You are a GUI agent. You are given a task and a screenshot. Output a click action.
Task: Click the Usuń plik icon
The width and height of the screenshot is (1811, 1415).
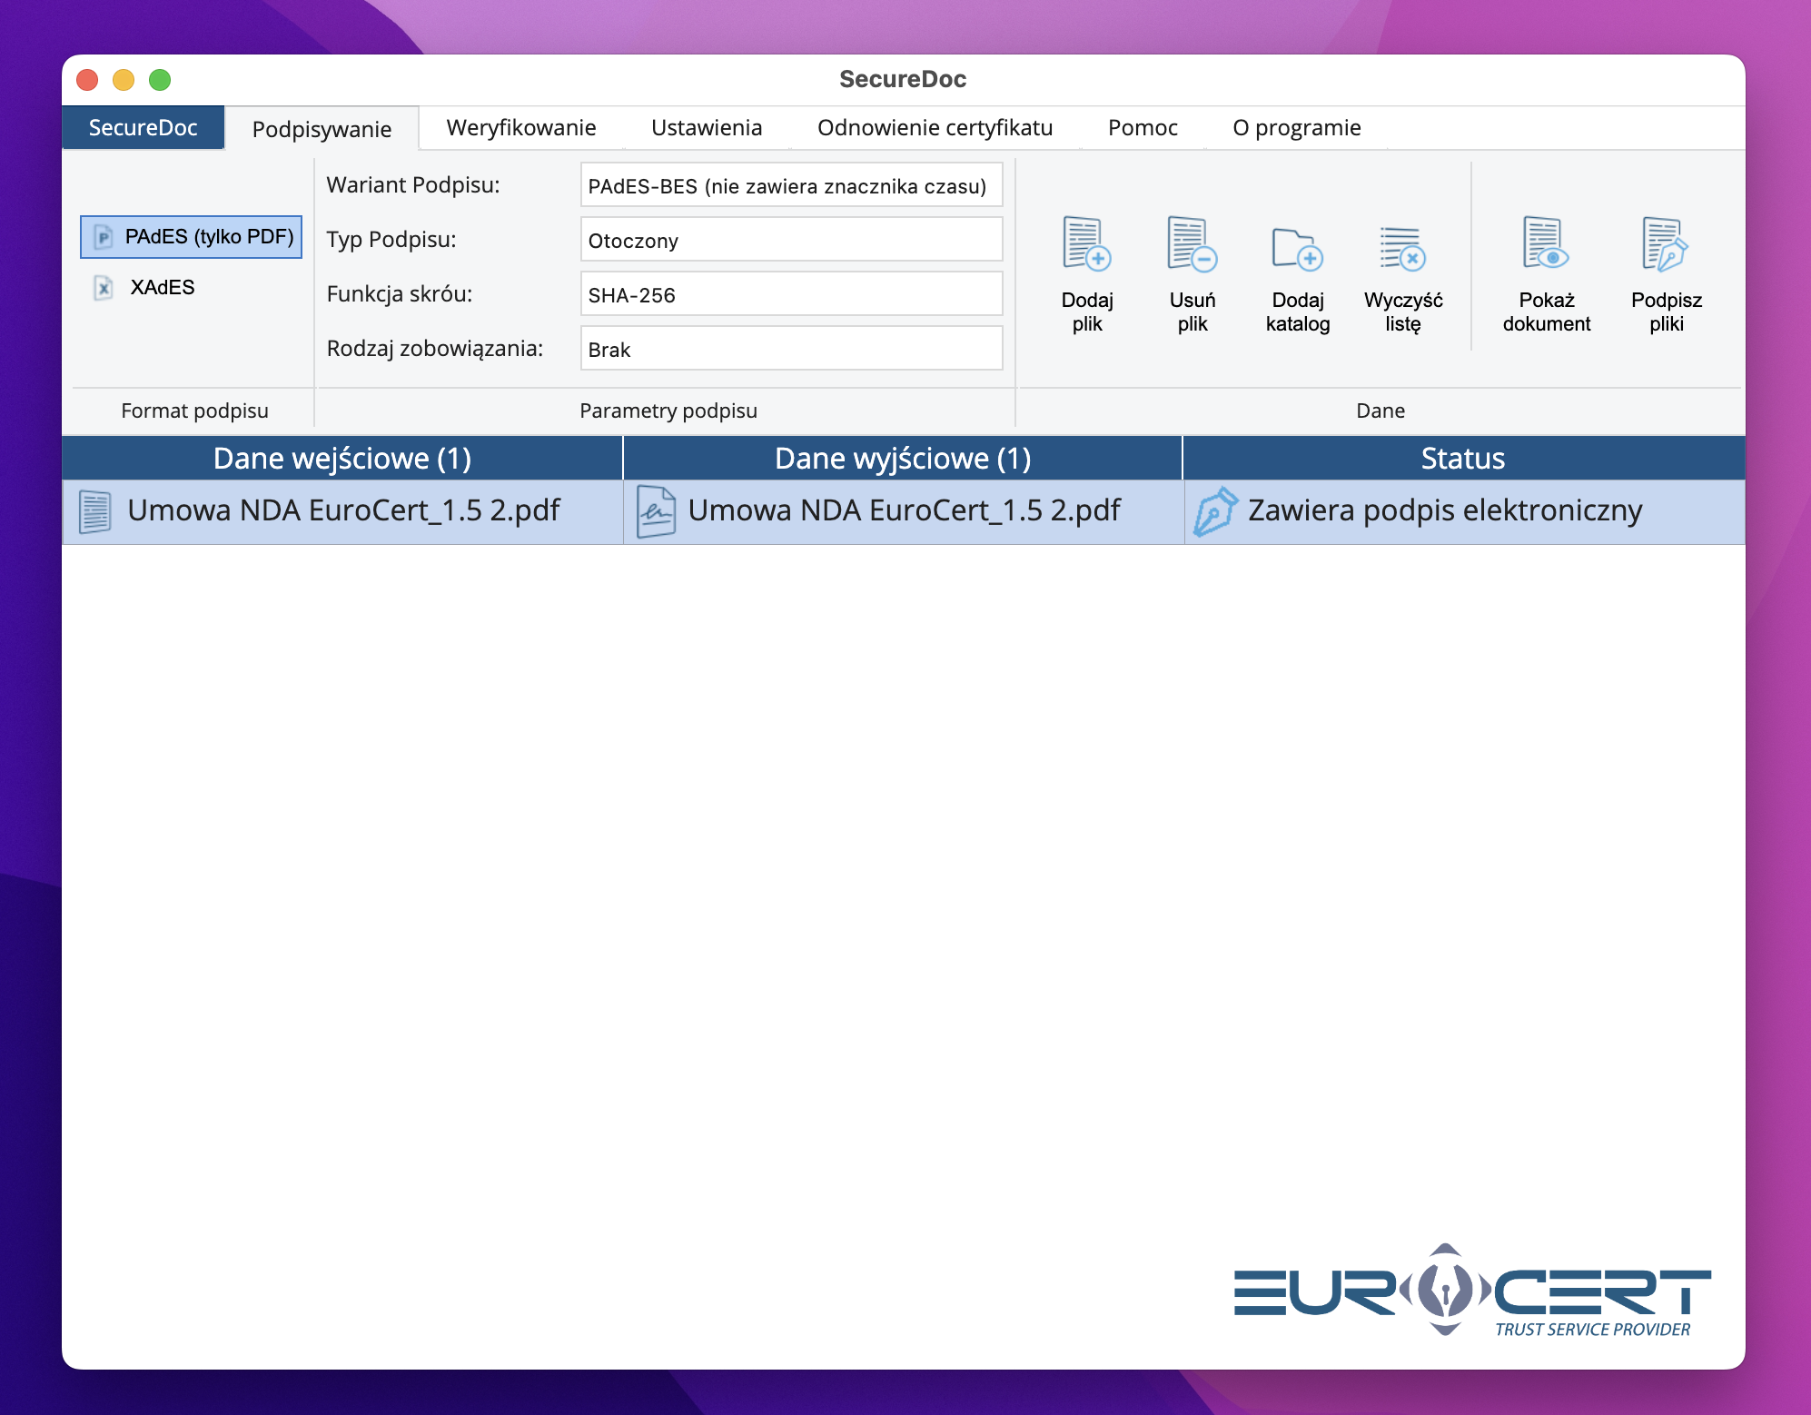click(1192, 245)
